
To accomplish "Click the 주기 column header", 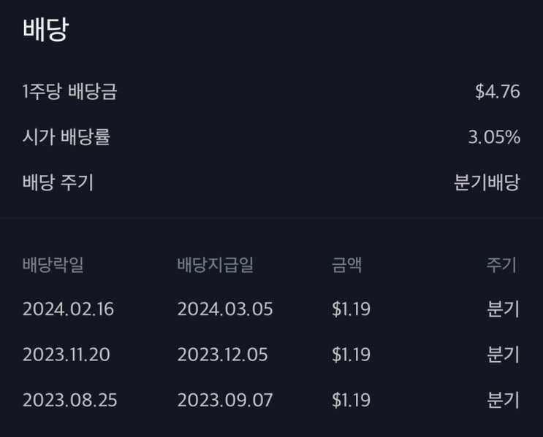I will click(502, 265).
